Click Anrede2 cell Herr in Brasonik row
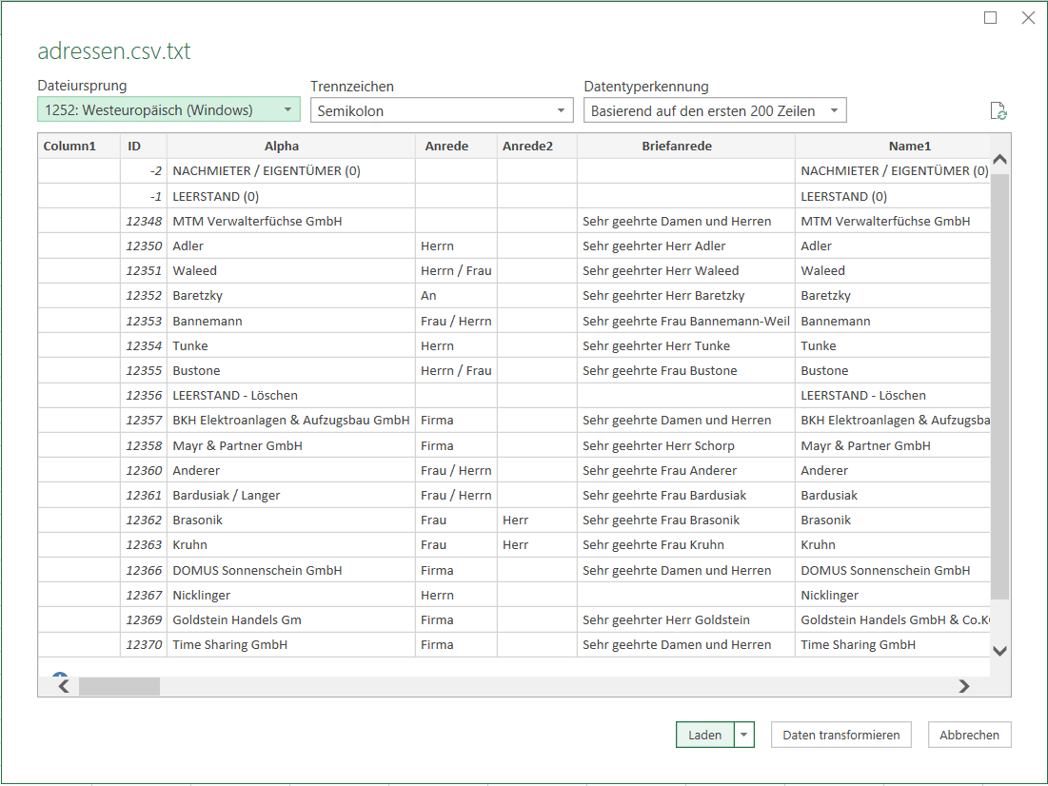1048x786 pixels. (538, 520)
